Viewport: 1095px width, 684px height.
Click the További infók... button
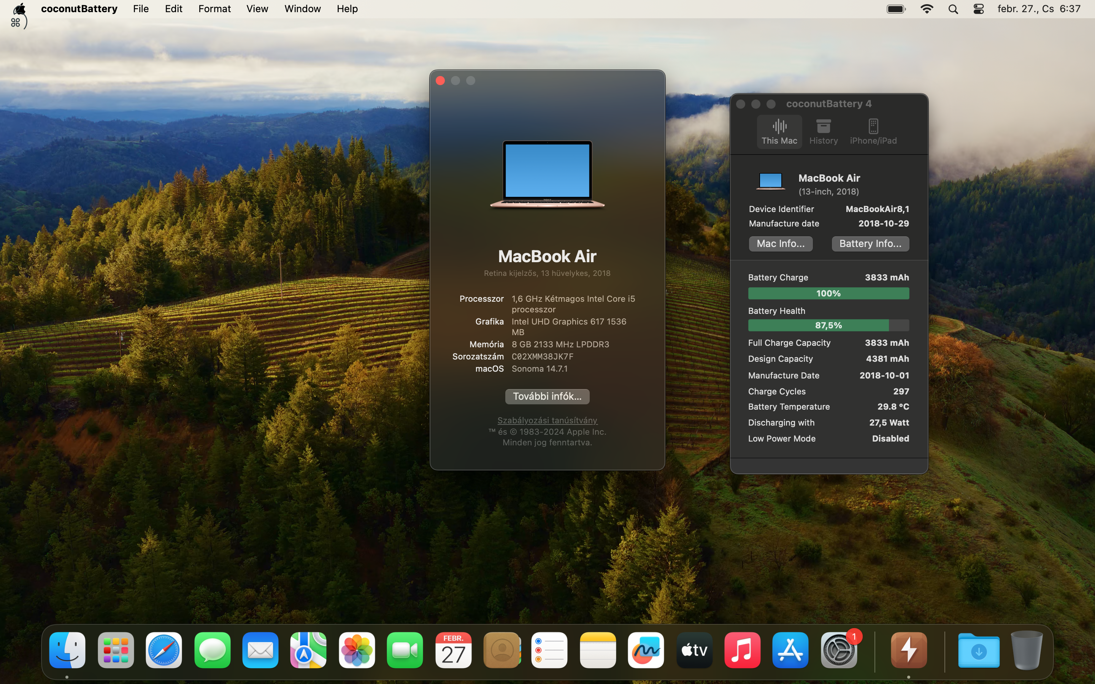[547, 396]
